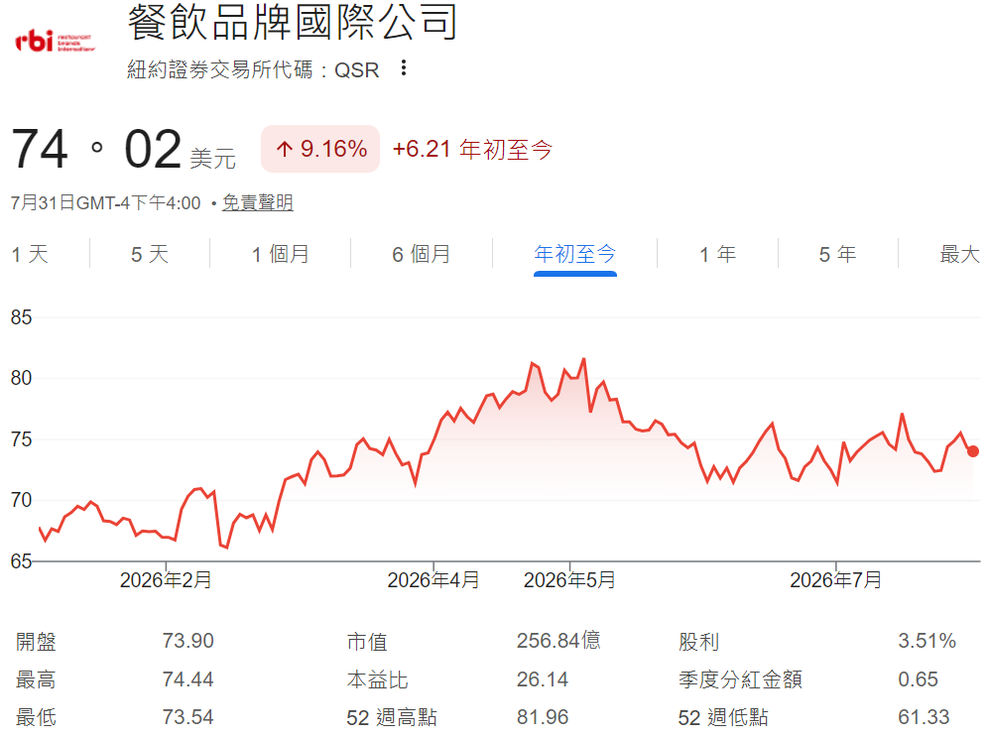Open the 免責聲明 disclaimer link
The height and width of the screenshot is (739, 988).
258,203
